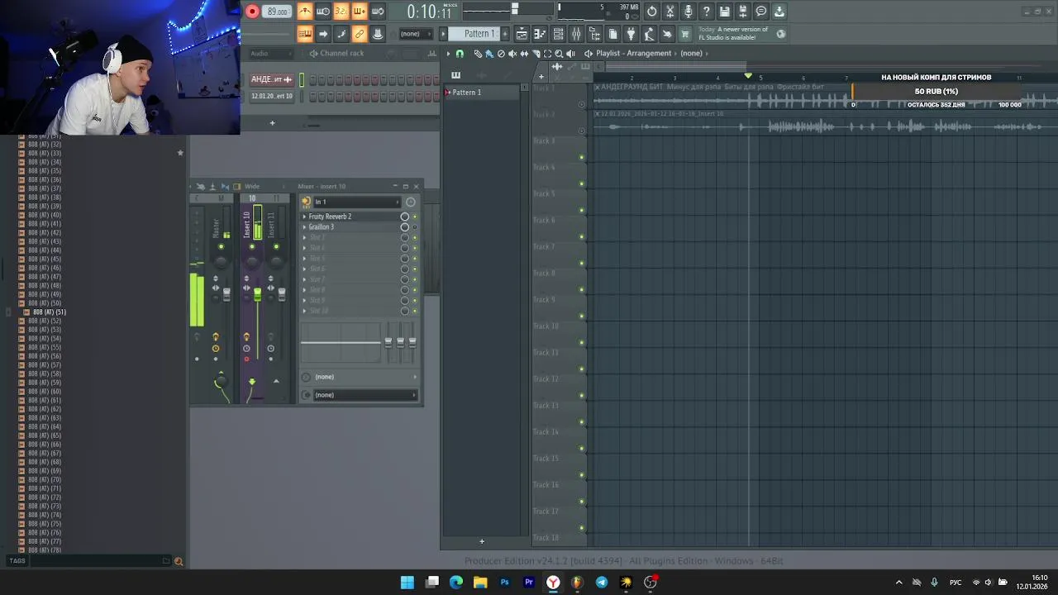Mute Track 10 green light
The width and height of the screenshot is (1058, 595).
582,342
